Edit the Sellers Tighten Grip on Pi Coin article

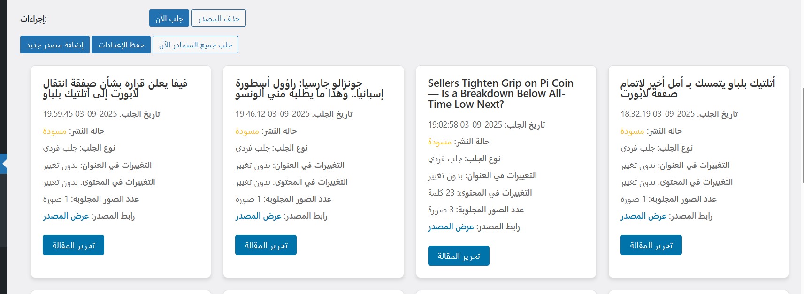pos(459,256)
